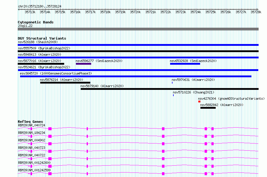Click the 35728k ruler tick label

pyautogui.click(x=256, y=12)
